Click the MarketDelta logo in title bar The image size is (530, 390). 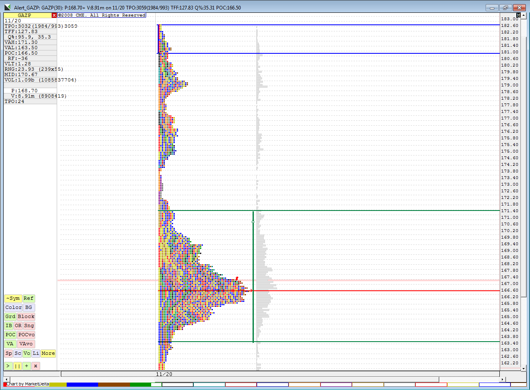click(7, 7)
